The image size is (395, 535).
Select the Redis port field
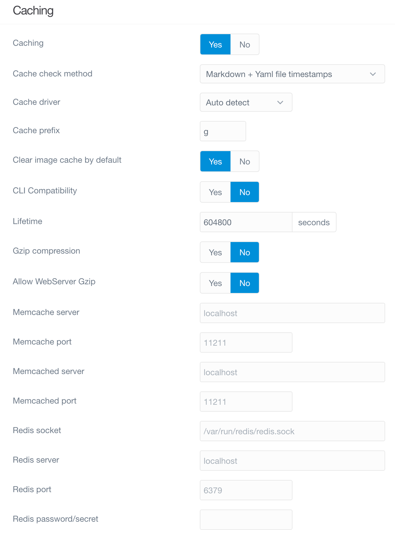pos(246,490)
